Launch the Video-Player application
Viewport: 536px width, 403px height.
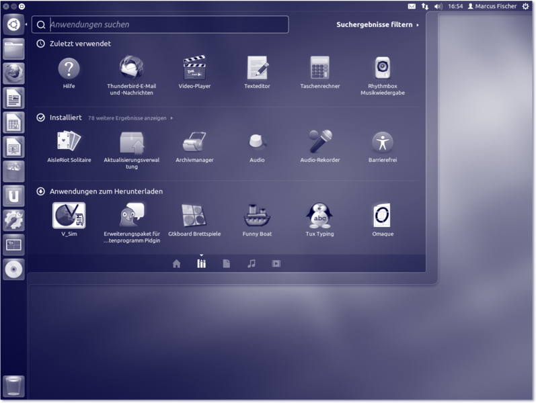pos(194,69)
